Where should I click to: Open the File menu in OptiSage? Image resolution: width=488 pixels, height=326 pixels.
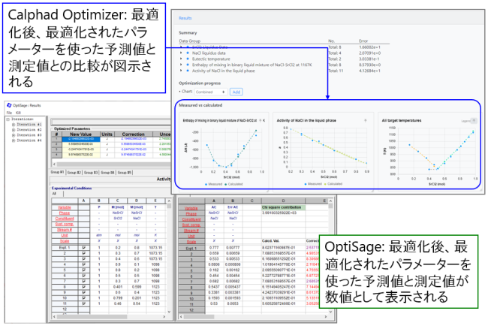point(9,113)
